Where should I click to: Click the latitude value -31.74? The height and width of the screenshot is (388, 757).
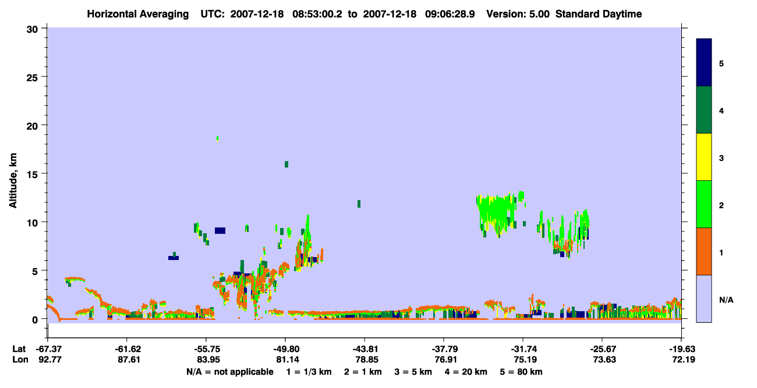[523, 349]
